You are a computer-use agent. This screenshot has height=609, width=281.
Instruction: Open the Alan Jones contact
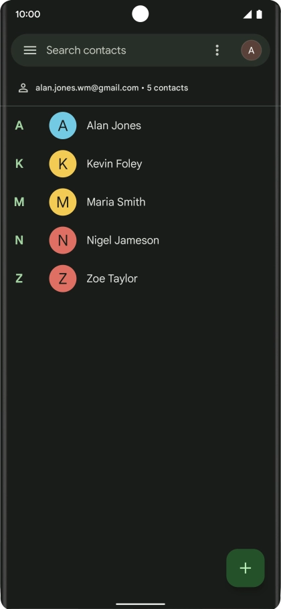tap(140, 125)
